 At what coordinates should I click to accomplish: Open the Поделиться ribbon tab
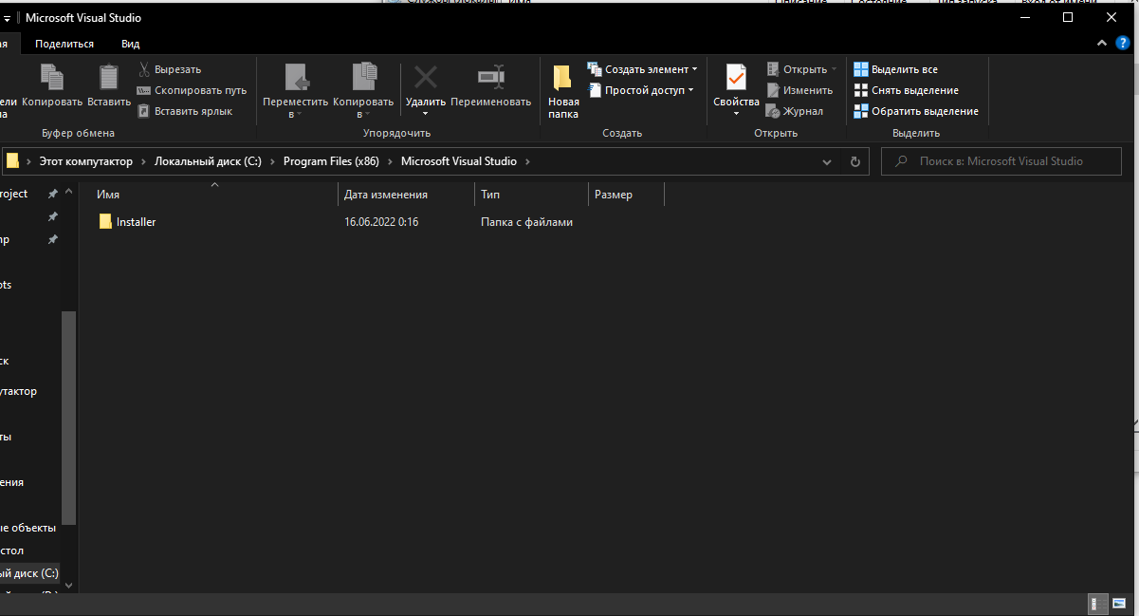[x=64, y=44]
